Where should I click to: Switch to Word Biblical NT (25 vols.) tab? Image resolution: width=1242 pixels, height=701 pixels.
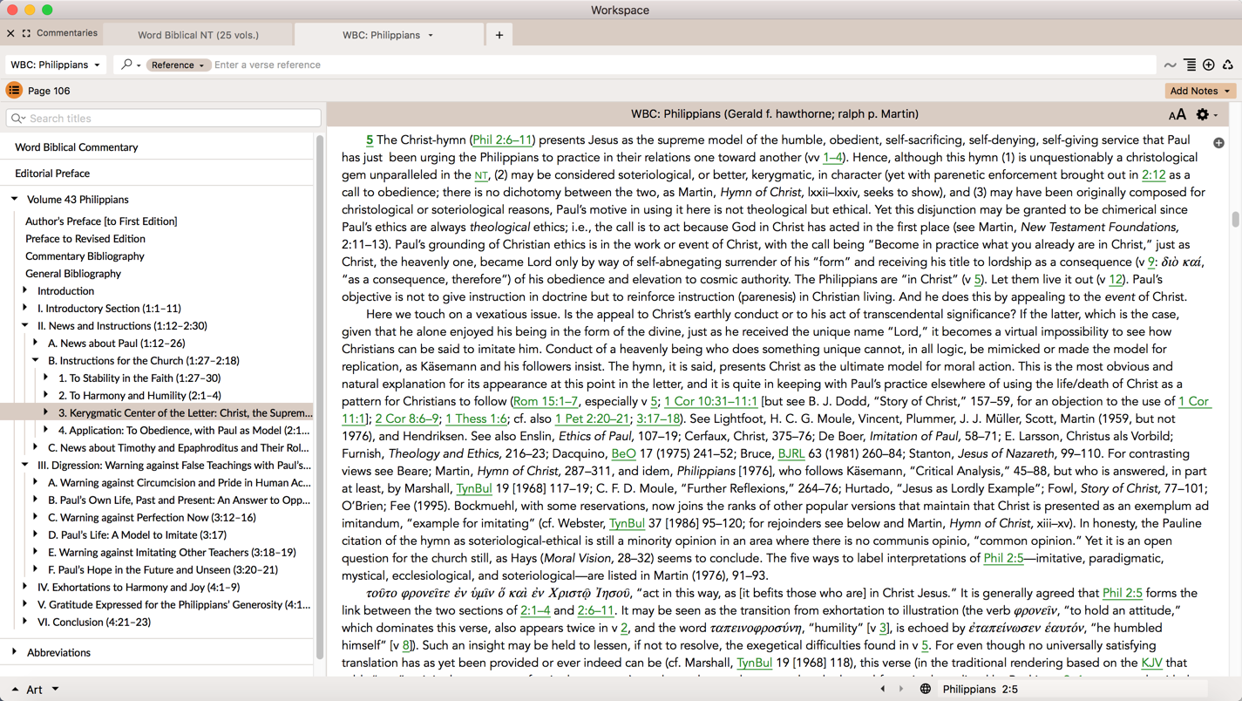click(x=198, y=35)
